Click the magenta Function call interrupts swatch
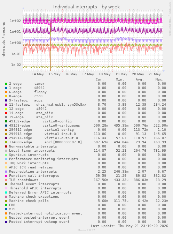Screen dimensions: 173x234 6,176
